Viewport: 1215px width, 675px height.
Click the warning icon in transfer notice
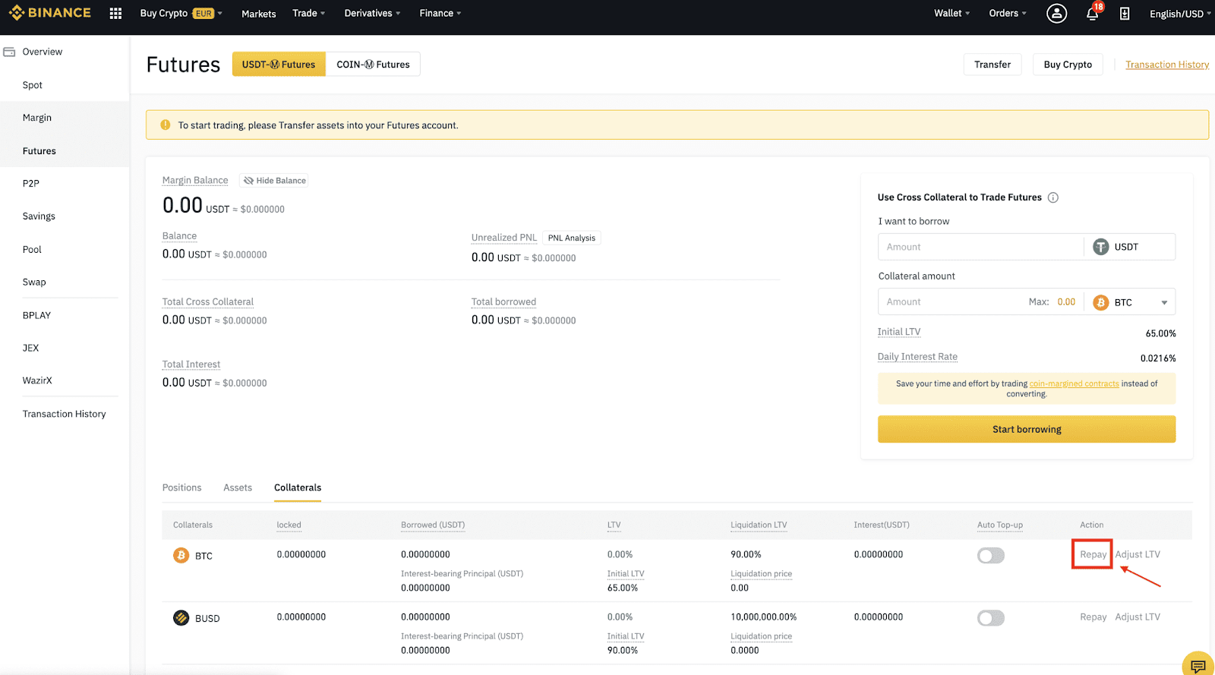[166, 125]
